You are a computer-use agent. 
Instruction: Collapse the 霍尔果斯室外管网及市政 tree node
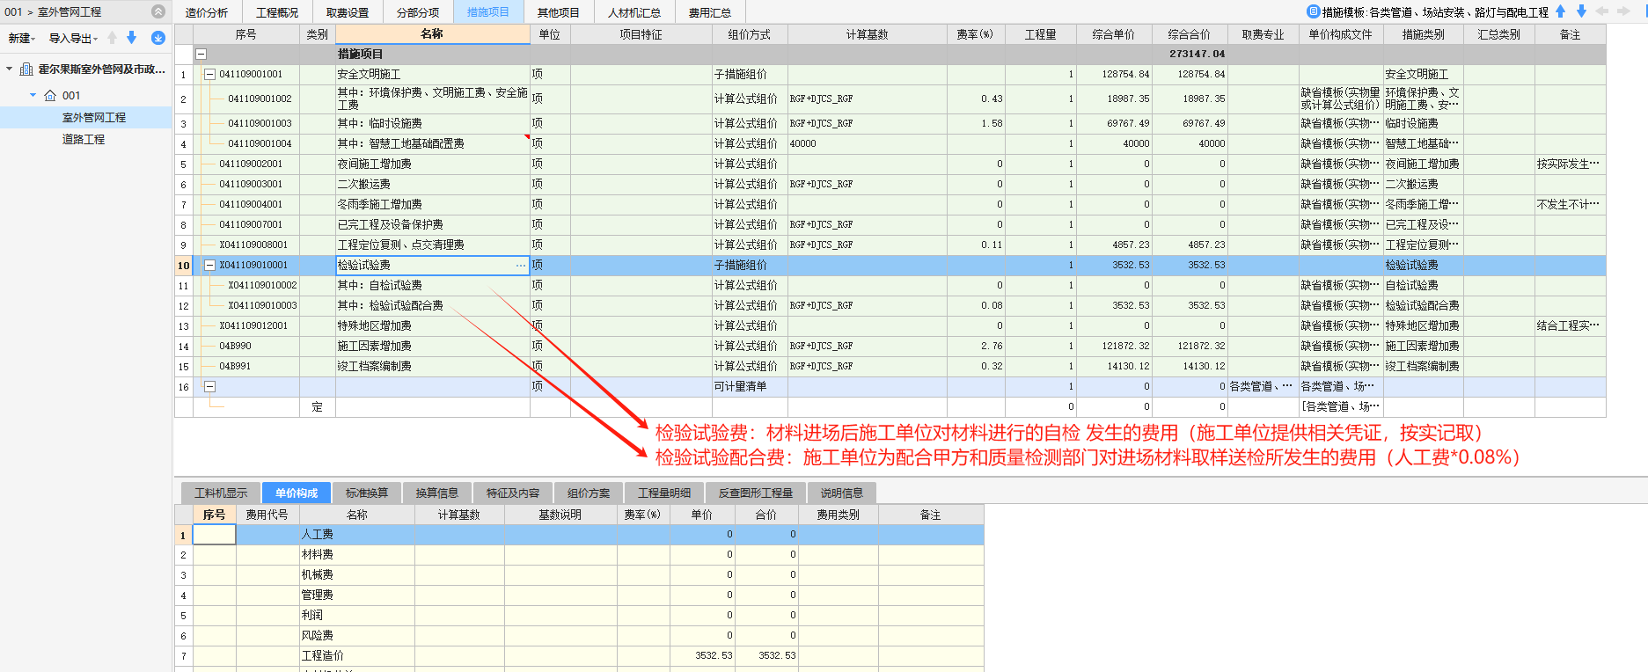(x=9, y=69)
